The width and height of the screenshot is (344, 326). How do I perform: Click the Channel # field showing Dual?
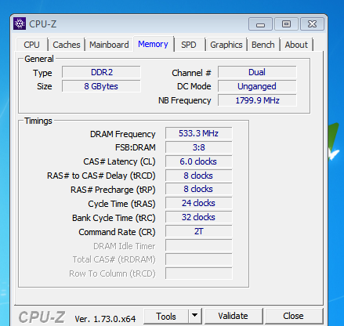(x=257, y=72)
